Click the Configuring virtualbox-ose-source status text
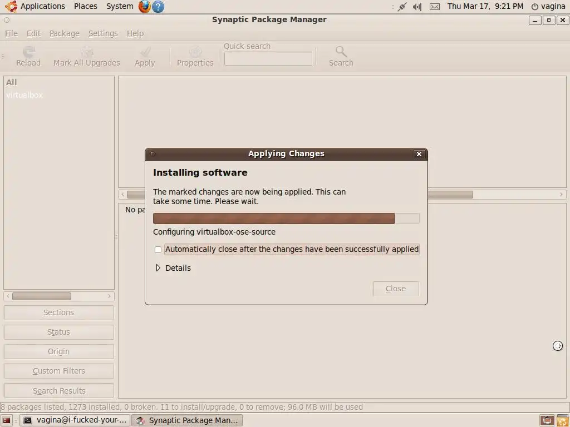This screenshot has width=570, height=427. 214,232
